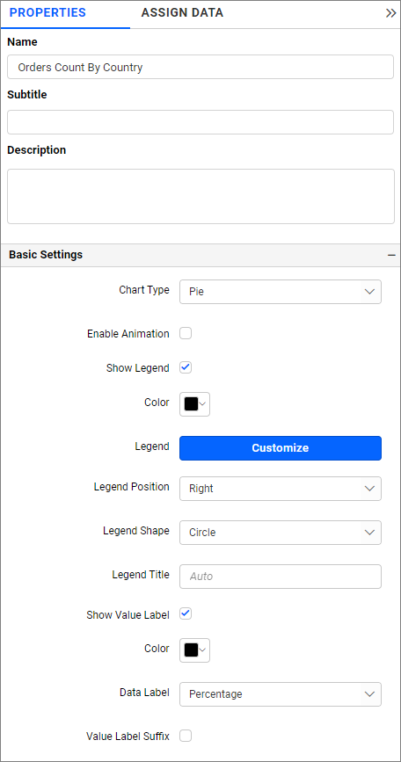
Task: Open the Right legend position dropdown
Action: [x=281, y=489]
